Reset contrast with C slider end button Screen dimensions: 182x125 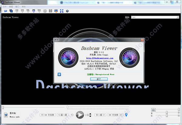pyautogui.click(x=179, y=116)
